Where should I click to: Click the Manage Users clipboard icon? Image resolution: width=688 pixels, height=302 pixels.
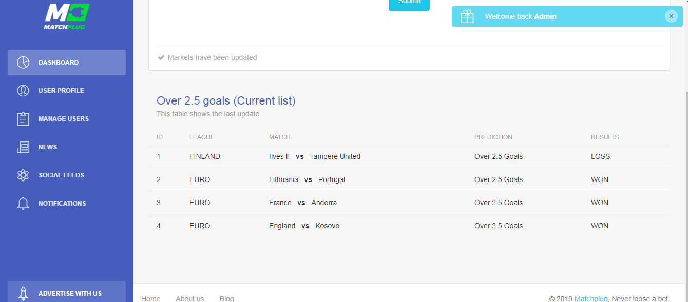(23, 119)
